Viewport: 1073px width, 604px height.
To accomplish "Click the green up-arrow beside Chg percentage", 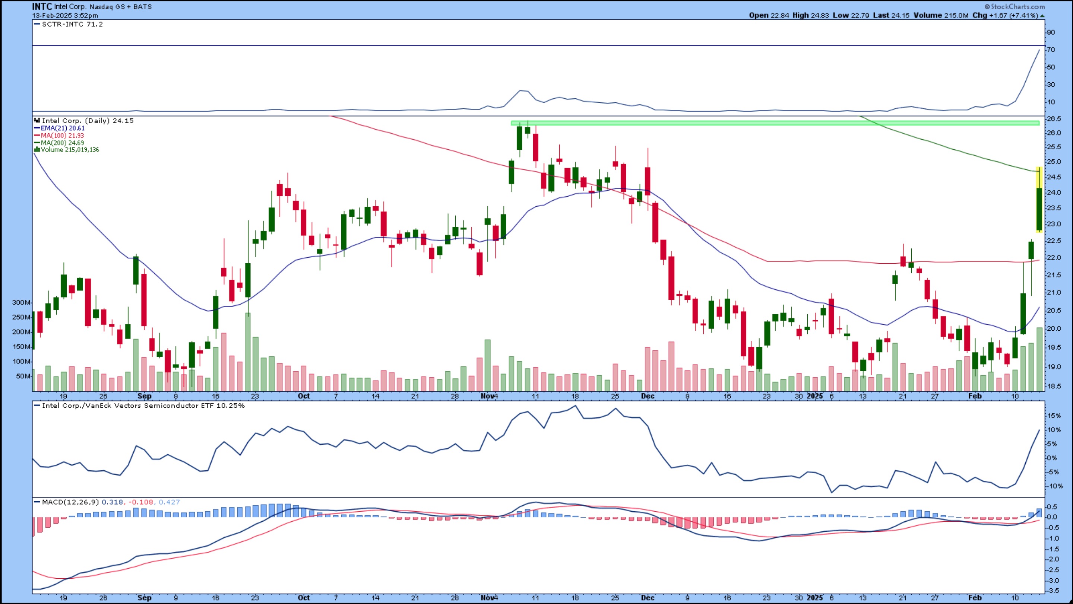I will pyautogui.click(x=1042, y=16).
